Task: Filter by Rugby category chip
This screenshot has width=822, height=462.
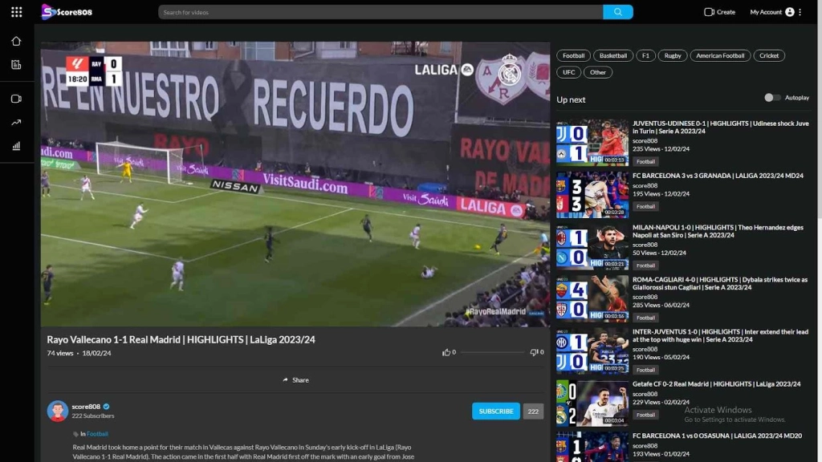Action: point(673,55)
